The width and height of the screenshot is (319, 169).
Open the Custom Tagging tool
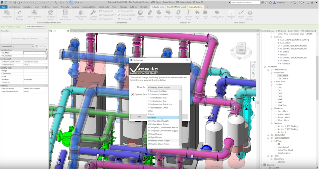coord(19,15)
